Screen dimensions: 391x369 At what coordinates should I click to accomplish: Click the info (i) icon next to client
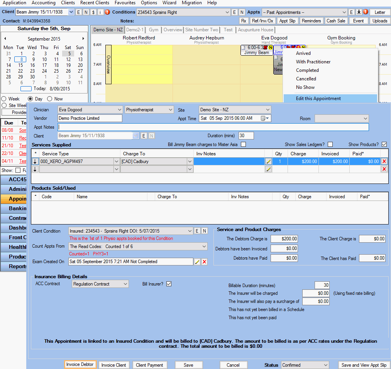100,12
